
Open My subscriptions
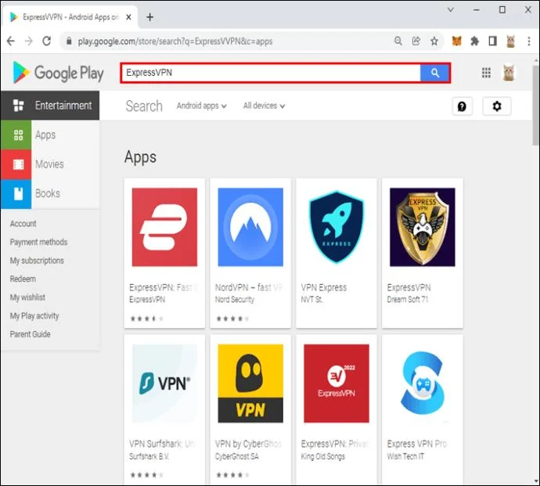pos(37,261)
